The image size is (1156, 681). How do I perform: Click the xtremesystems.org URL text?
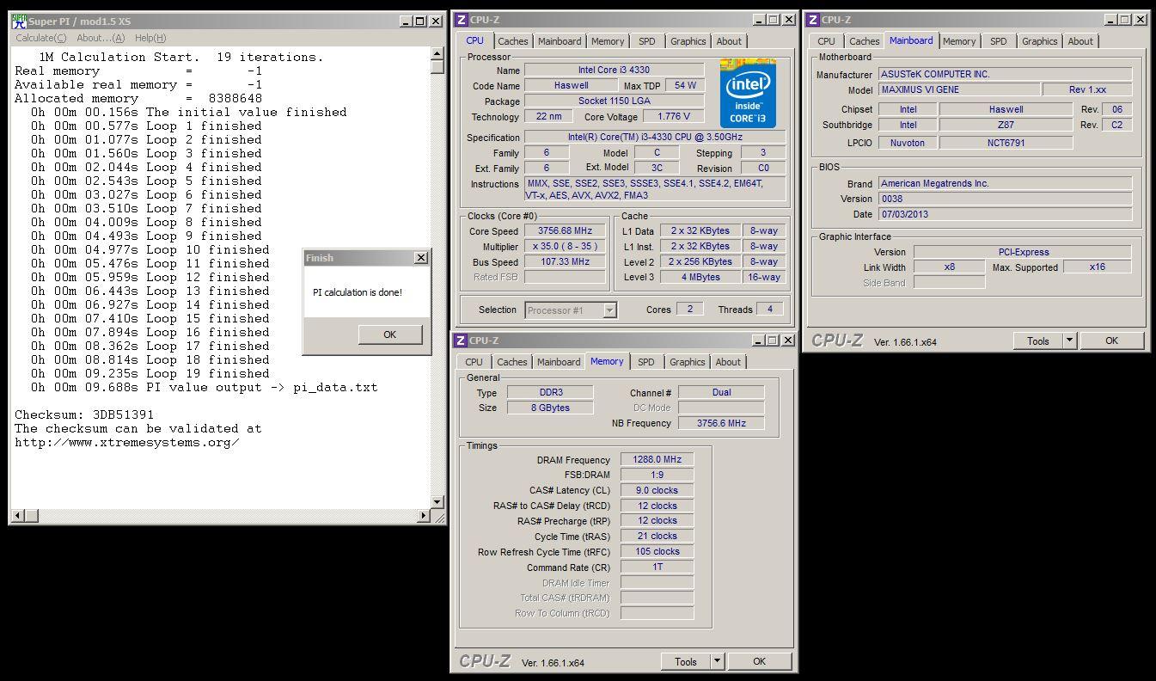pyautogui.click(x=126, y=442)
